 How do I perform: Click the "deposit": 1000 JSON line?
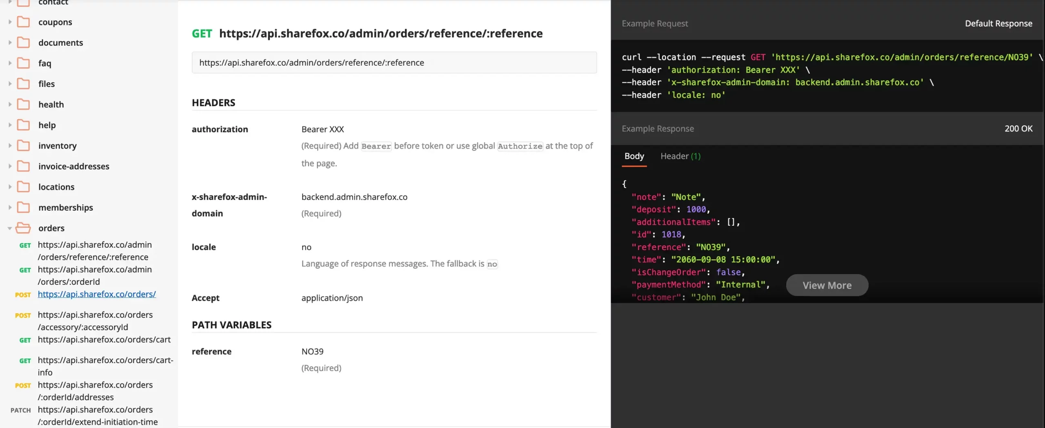(671, 209)
